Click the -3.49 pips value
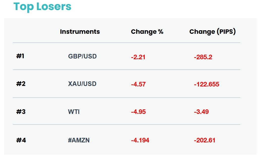Image resolution: width=259 pixels, height=156 pixels. (x=201, y=112)
